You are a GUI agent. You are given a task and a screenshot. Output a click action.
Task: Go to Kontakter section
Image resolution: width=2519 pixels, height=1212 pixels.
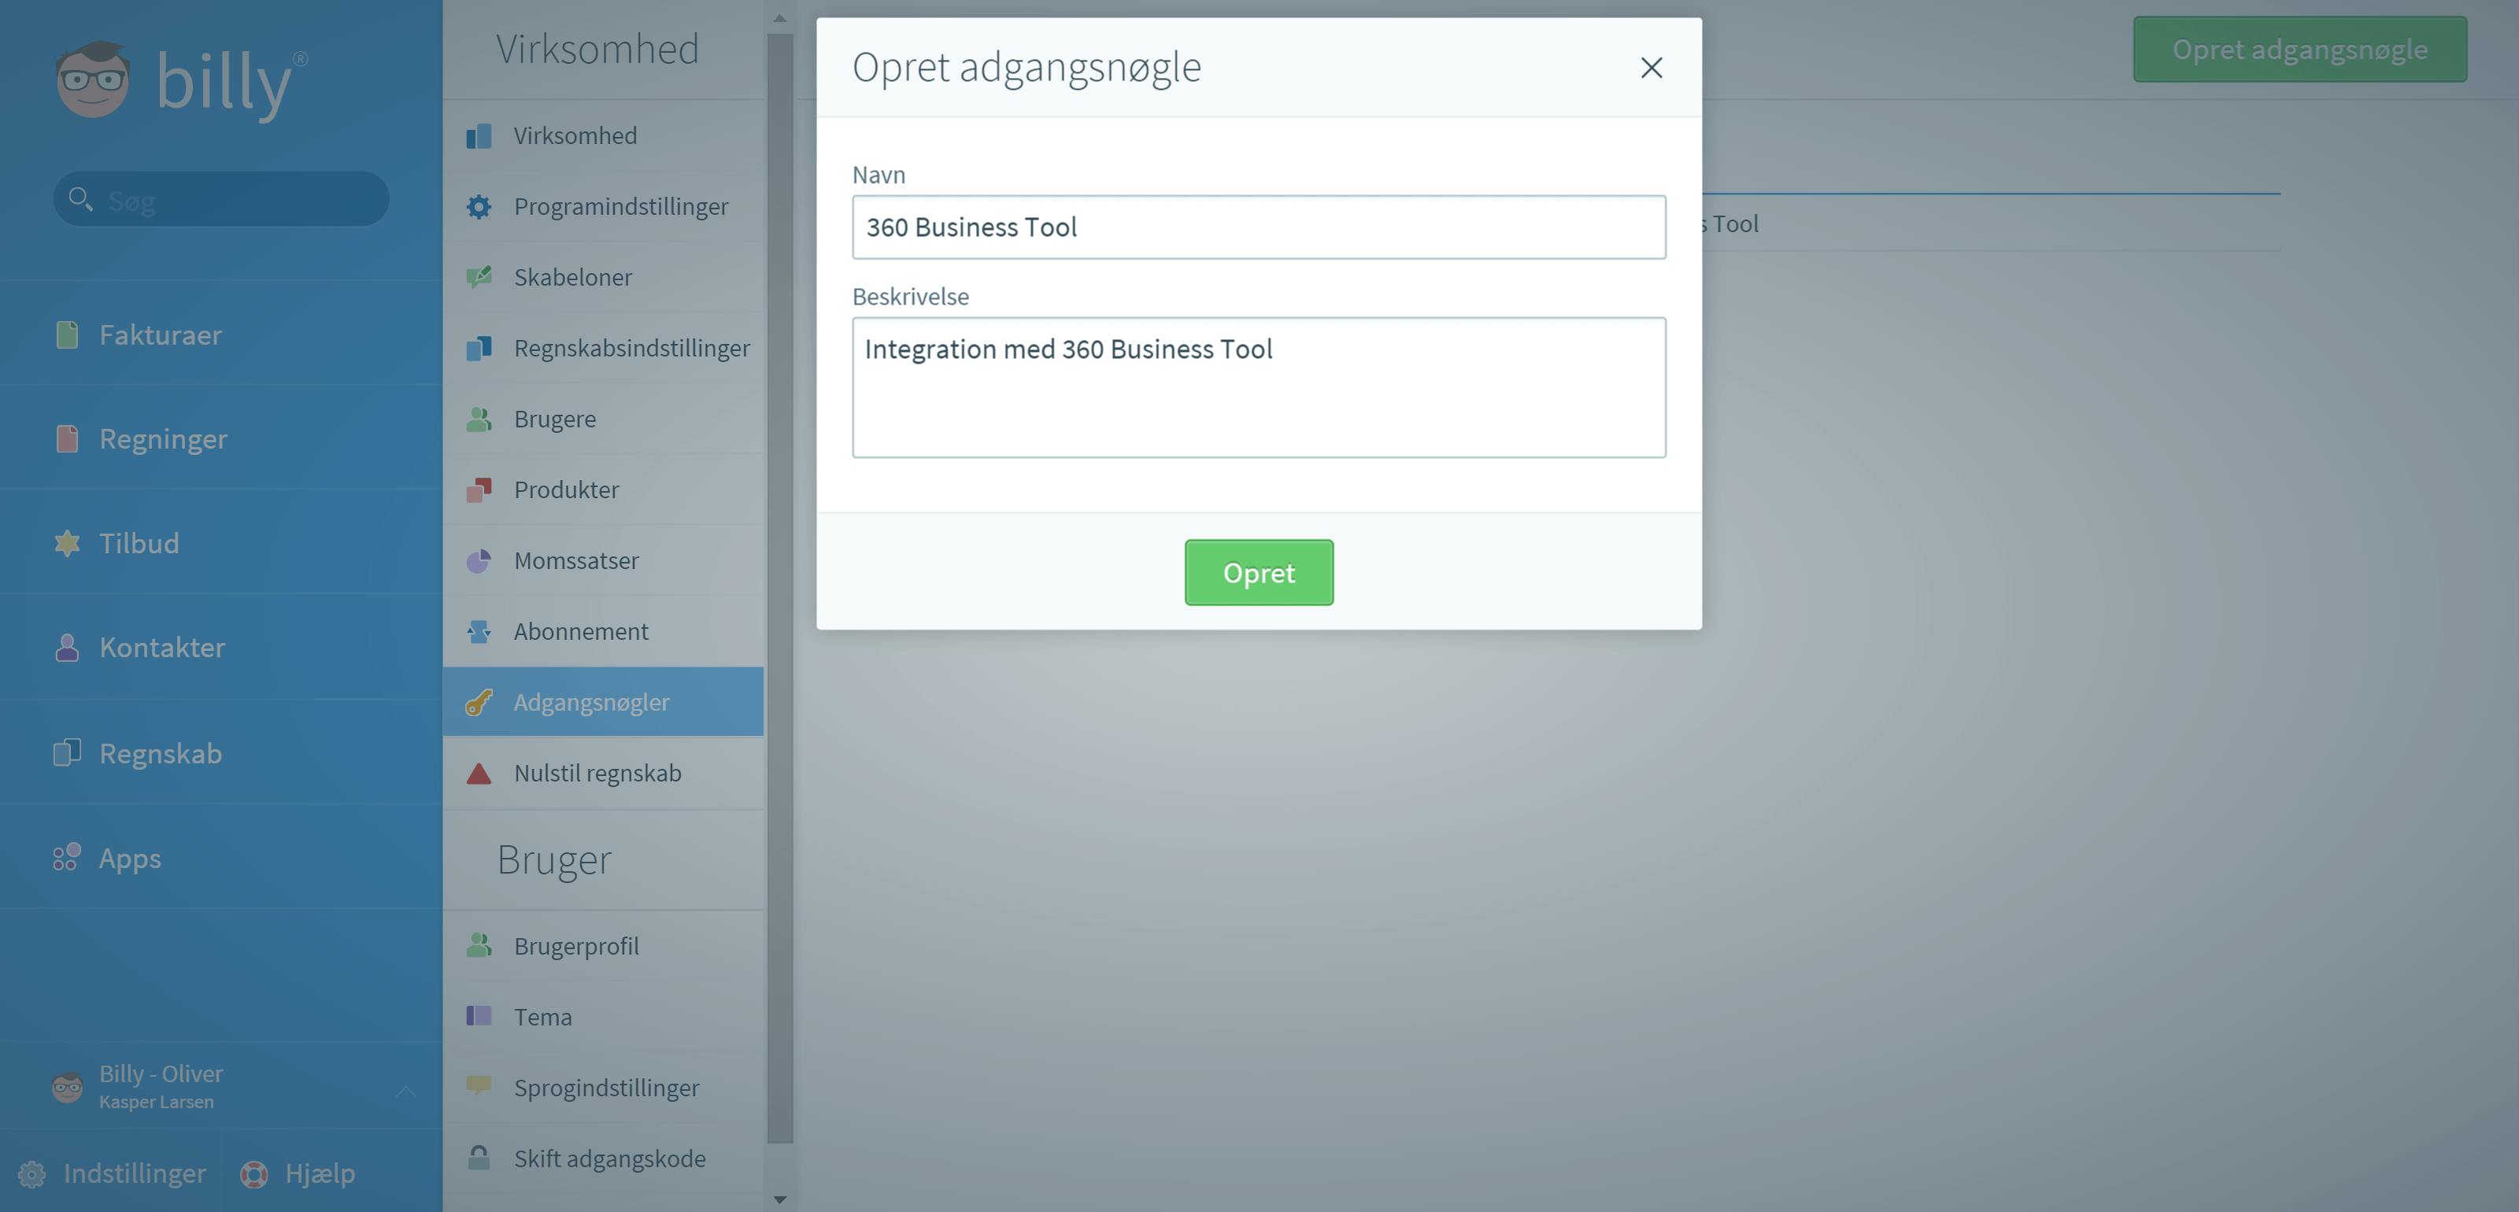(221, 647)
